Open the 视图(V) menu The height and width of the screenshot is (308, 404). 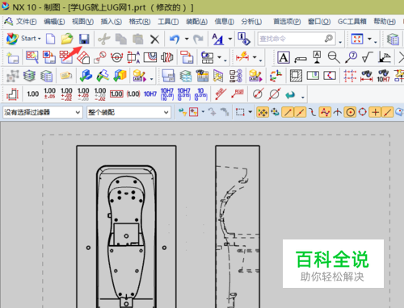82,21
